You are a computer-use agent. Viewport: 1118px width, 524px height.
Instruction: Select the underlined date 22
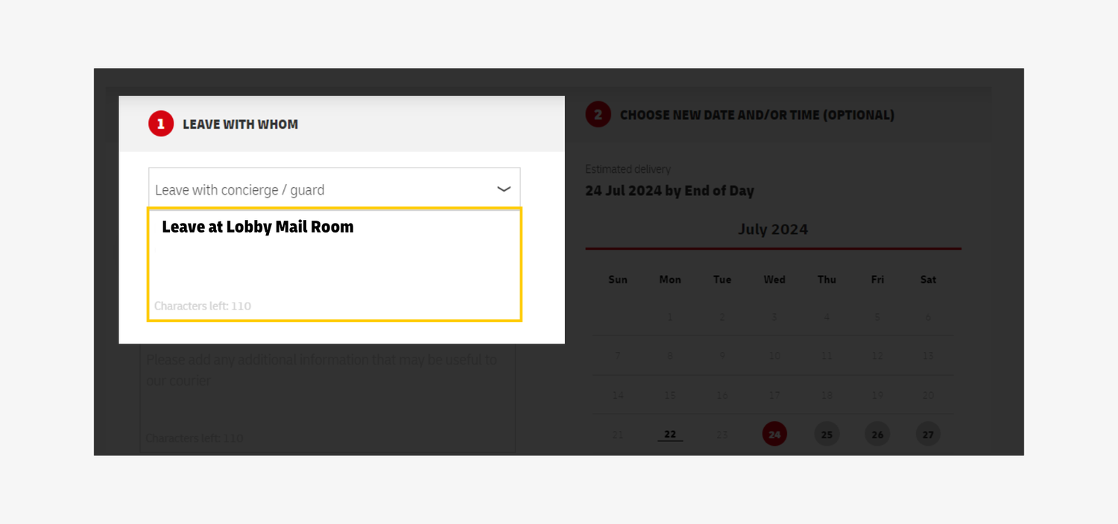pyautogui.click(x=669, y=433)
